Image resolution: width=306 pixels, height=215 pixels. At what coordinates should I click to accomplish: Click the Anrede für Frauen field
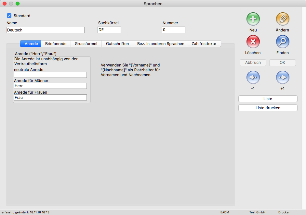click(x=50, y=98)
